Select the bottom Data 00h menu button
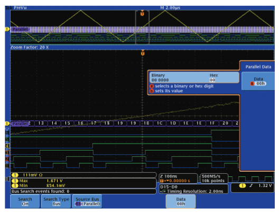The width and height of the screenshot is (279, 213). (x=181, y=201)
